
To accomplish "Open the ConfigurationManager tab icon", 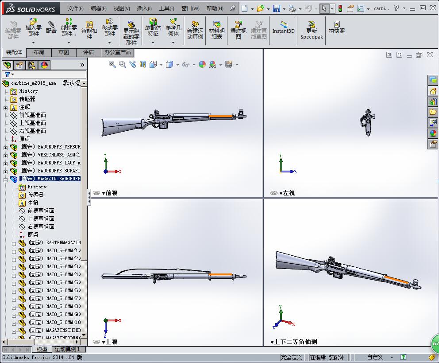I will [32, 65].
